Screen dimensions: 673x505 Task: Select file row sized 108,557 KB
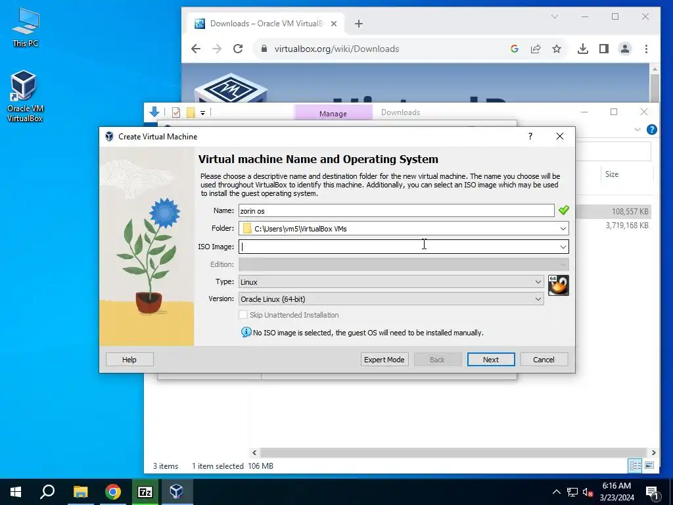coord(613,211)
